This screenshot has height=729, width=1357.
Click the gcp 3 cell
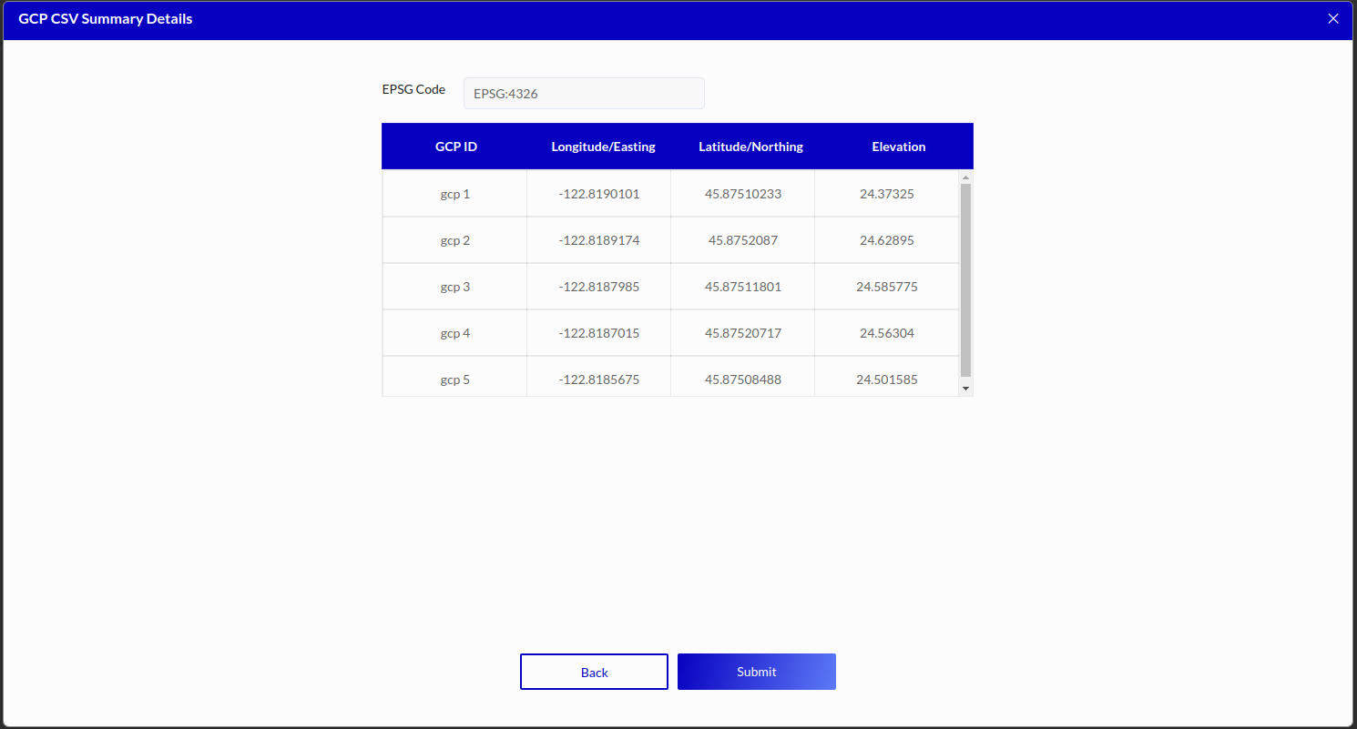(x=454, y=287)
